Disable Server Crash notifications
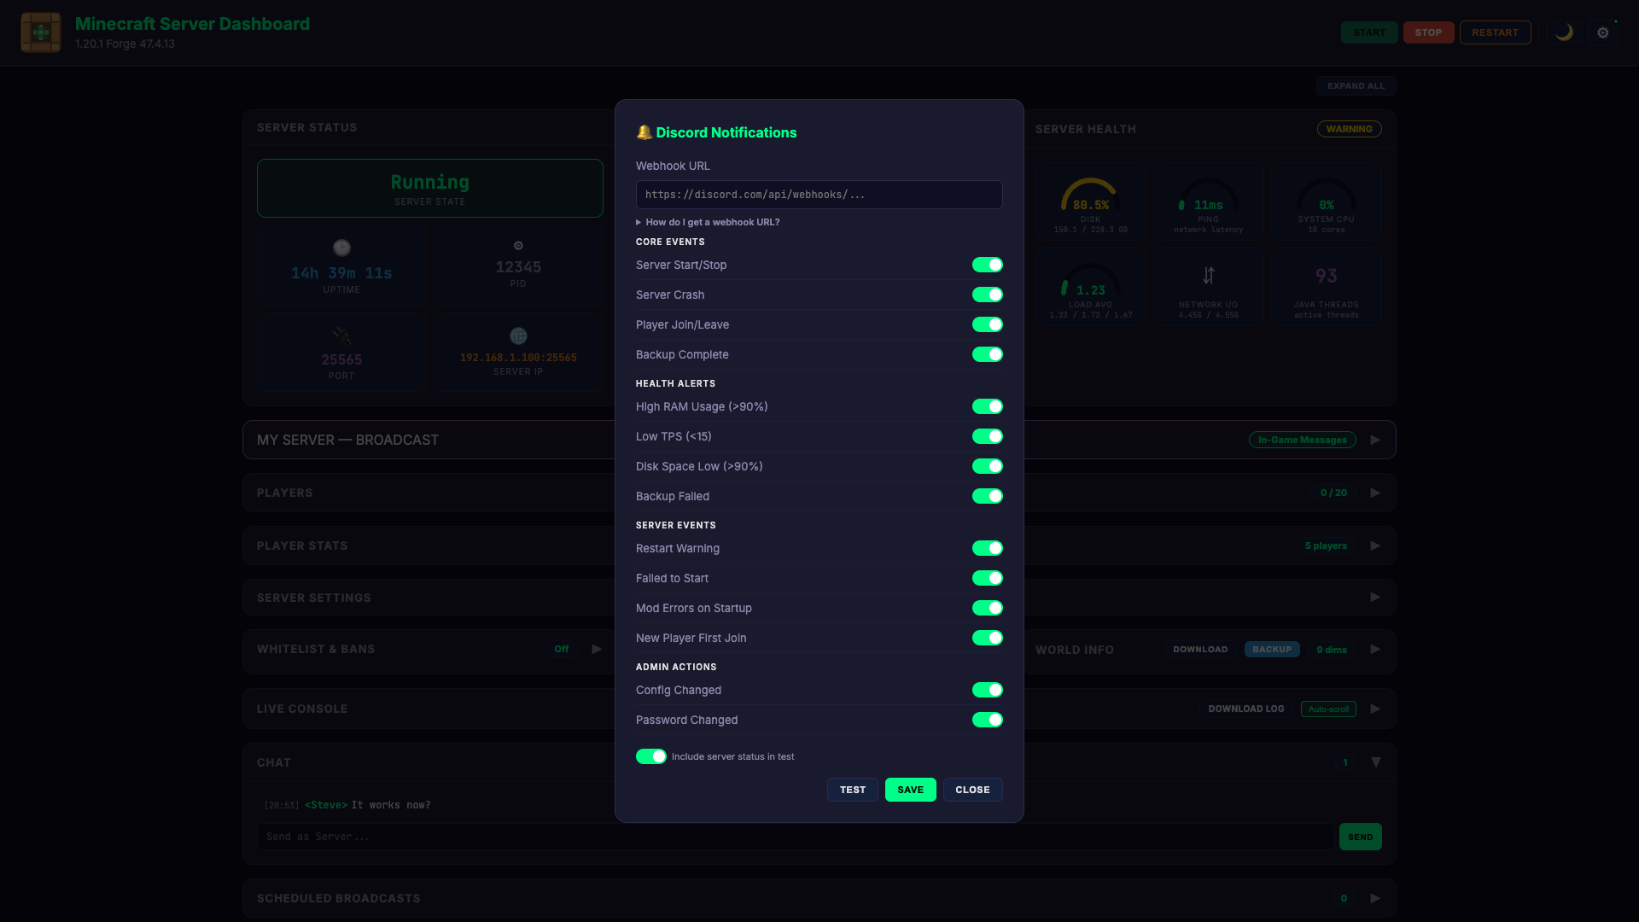 tap(988, 295)
